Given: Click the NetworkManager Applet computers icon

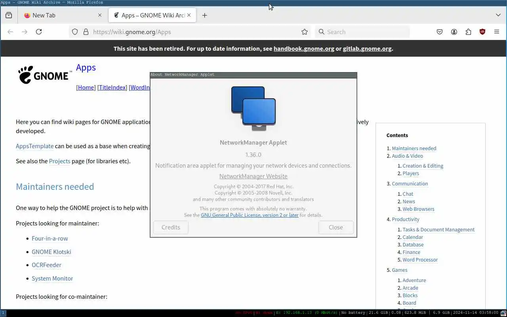Looking at the screenshot, I should (x=253, y=108).
